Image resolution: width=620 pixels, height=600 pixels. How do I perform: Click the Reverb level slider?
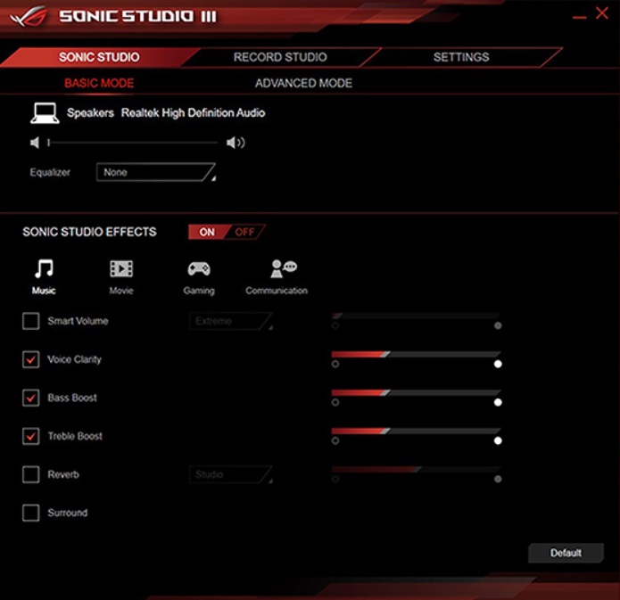(417, 470)
